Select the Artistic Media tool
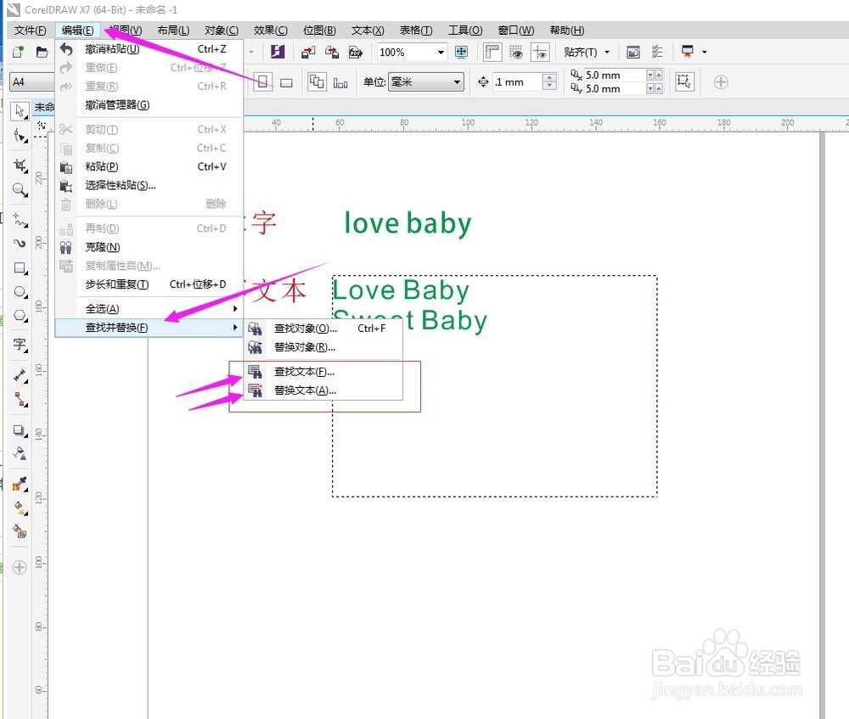The height and width of the screenshot is (719, 849). point(20,243)
